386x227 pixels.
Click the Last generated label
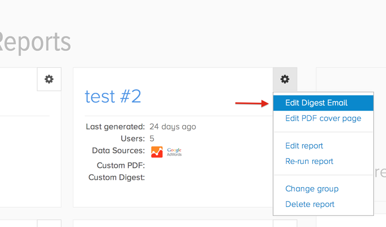pyautogui.click(x=115, y=127)
